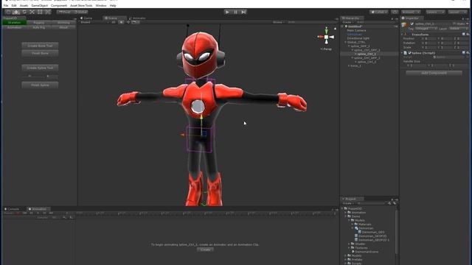This screenshot has width=472, height=265.
Task: Open scene effects image dropdown
Action: click(x=135, y=22)
